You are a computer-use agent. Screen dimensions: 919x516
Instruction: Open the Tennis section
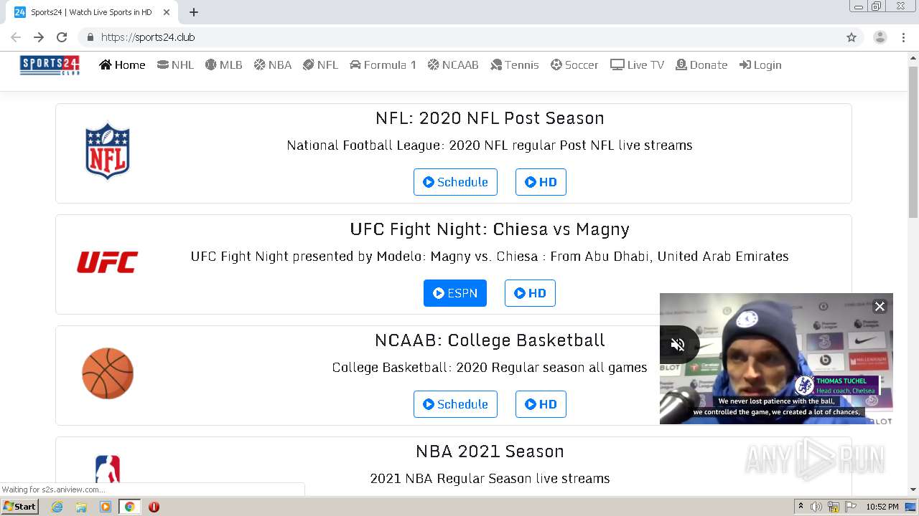point(515,64)
